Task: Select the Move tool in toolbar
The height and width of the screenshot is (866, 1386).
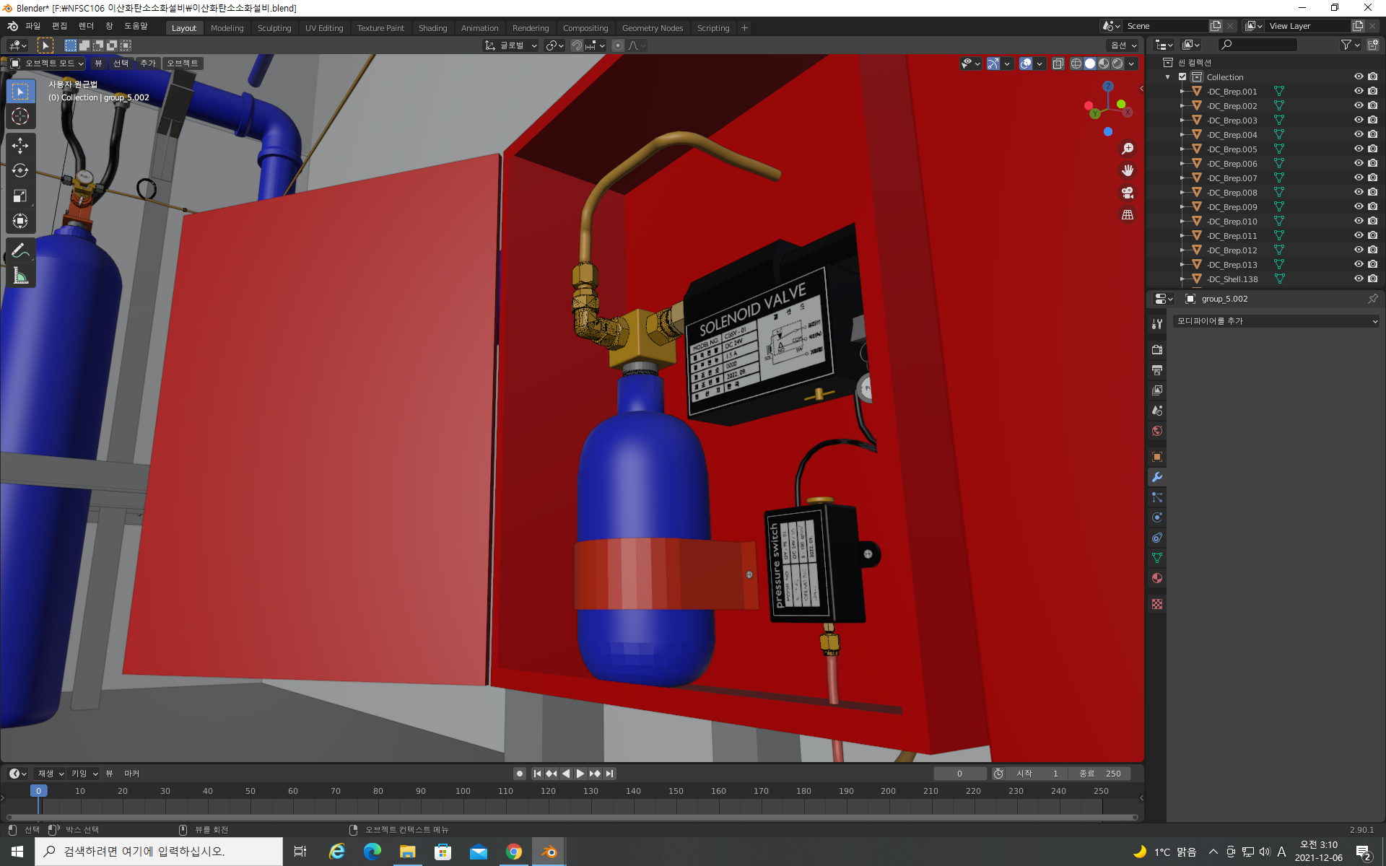Action: (x=19, y=146)
